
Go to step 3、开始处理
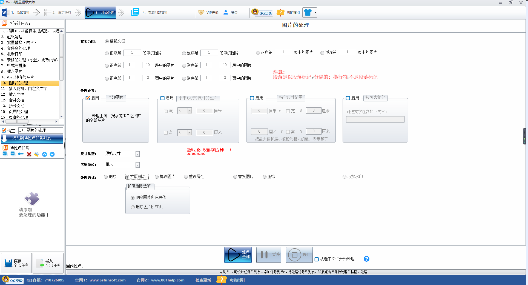(x=100, y=13)
